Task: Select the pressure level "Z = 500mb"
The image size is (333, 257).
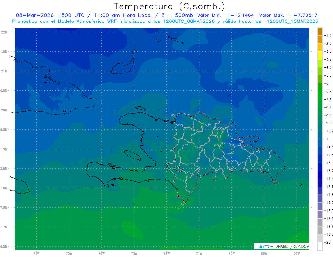Action: 177,16
